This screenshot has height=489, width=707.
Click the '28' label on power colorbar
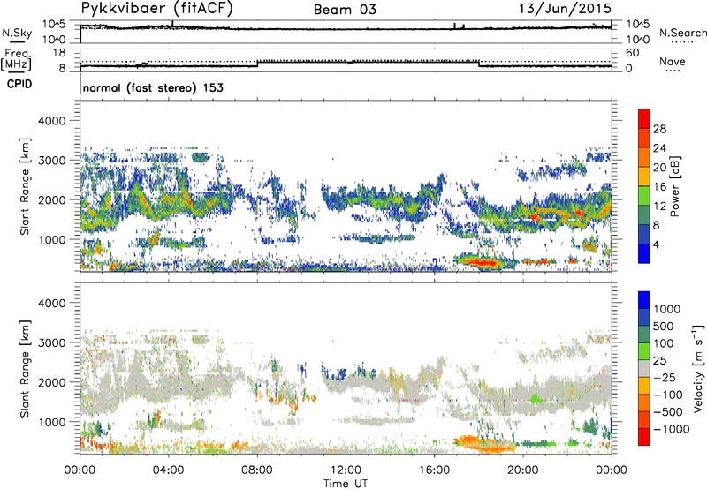click(x=659, y=129)
